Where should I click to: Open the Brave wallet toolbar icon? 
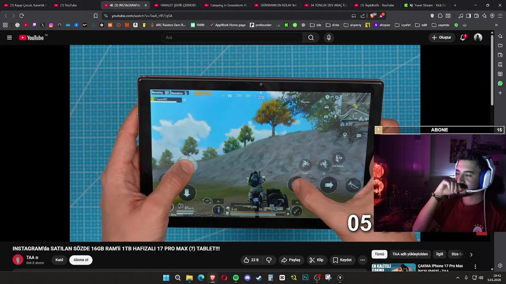click(x=476, y=16)
